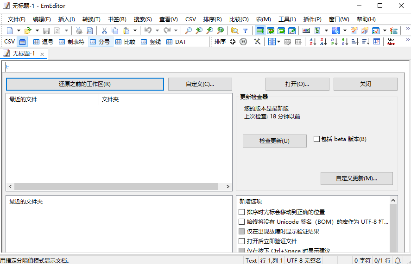Open dropdown arrow beside outline tree icon

point(326,31)
